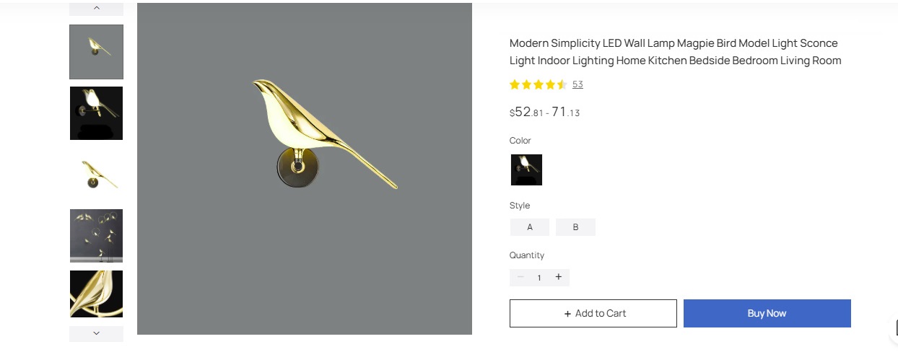
Task: Select first thumbnail of bird on gray
Action: (96, 52)
